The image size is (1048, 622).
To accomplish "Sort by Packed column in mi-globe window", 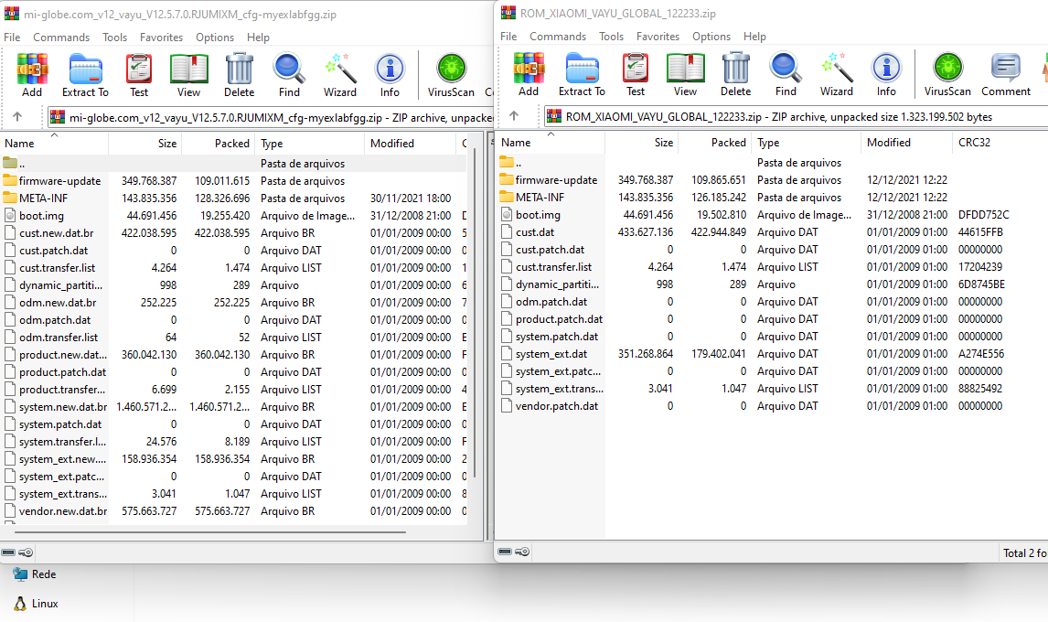I will coord(218,143).
